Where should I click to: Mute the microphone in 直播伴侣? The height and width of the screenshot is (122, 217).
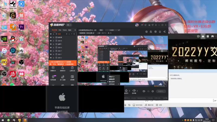126,91
